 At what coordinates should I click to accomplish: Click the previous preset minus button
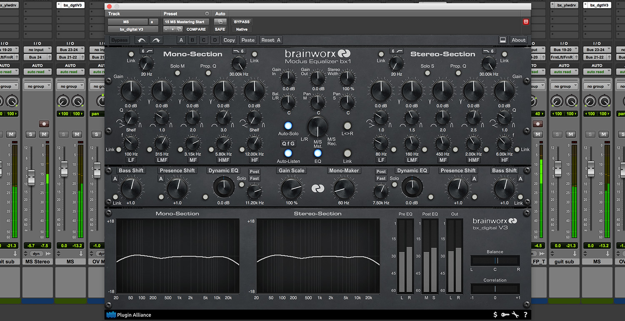tap(166, 29)
